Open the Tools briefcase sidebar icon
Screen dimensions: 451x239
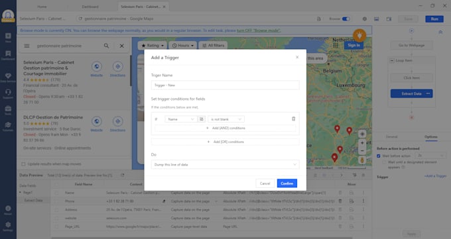pyautogui.click(x=8, y=110)
